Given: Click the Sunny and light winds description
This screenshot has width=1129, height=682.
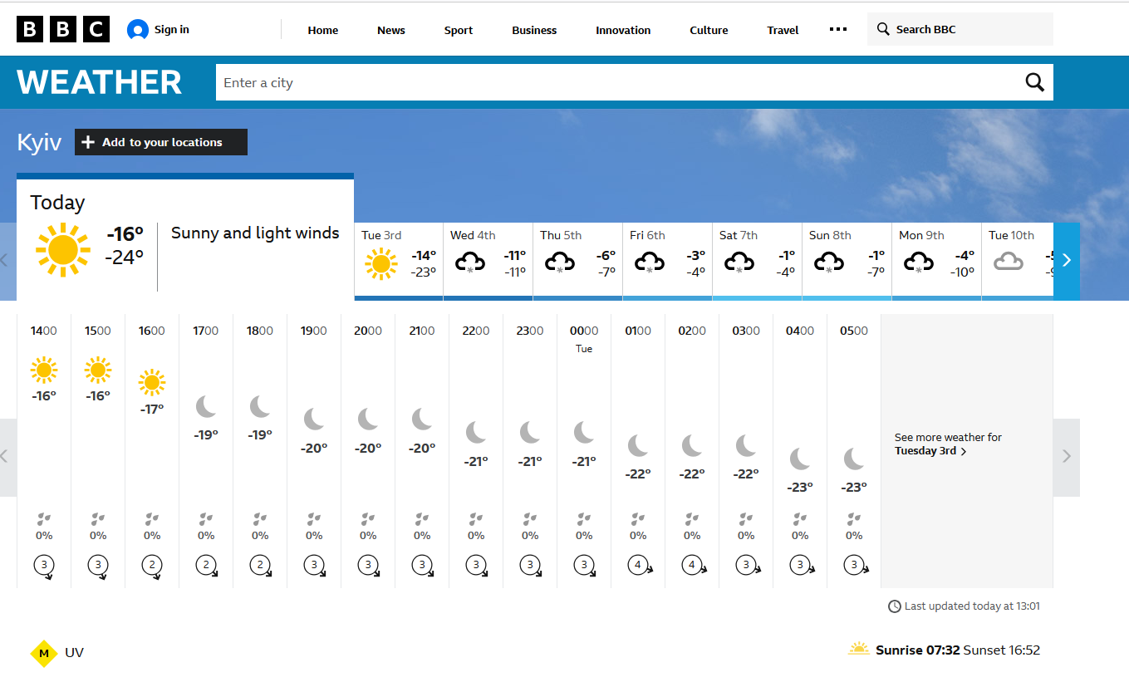Looking at the screenshot, I should pos(255,233).
